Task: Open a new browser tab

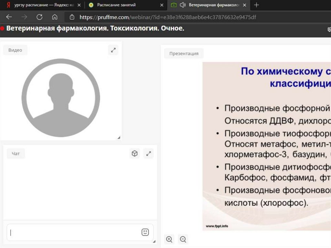Action: tap(256, 5)
